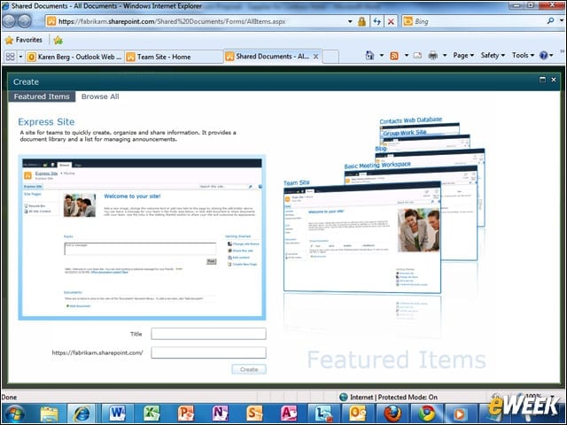
Task: Open a new blank browser tab
Action: point(330,57)
